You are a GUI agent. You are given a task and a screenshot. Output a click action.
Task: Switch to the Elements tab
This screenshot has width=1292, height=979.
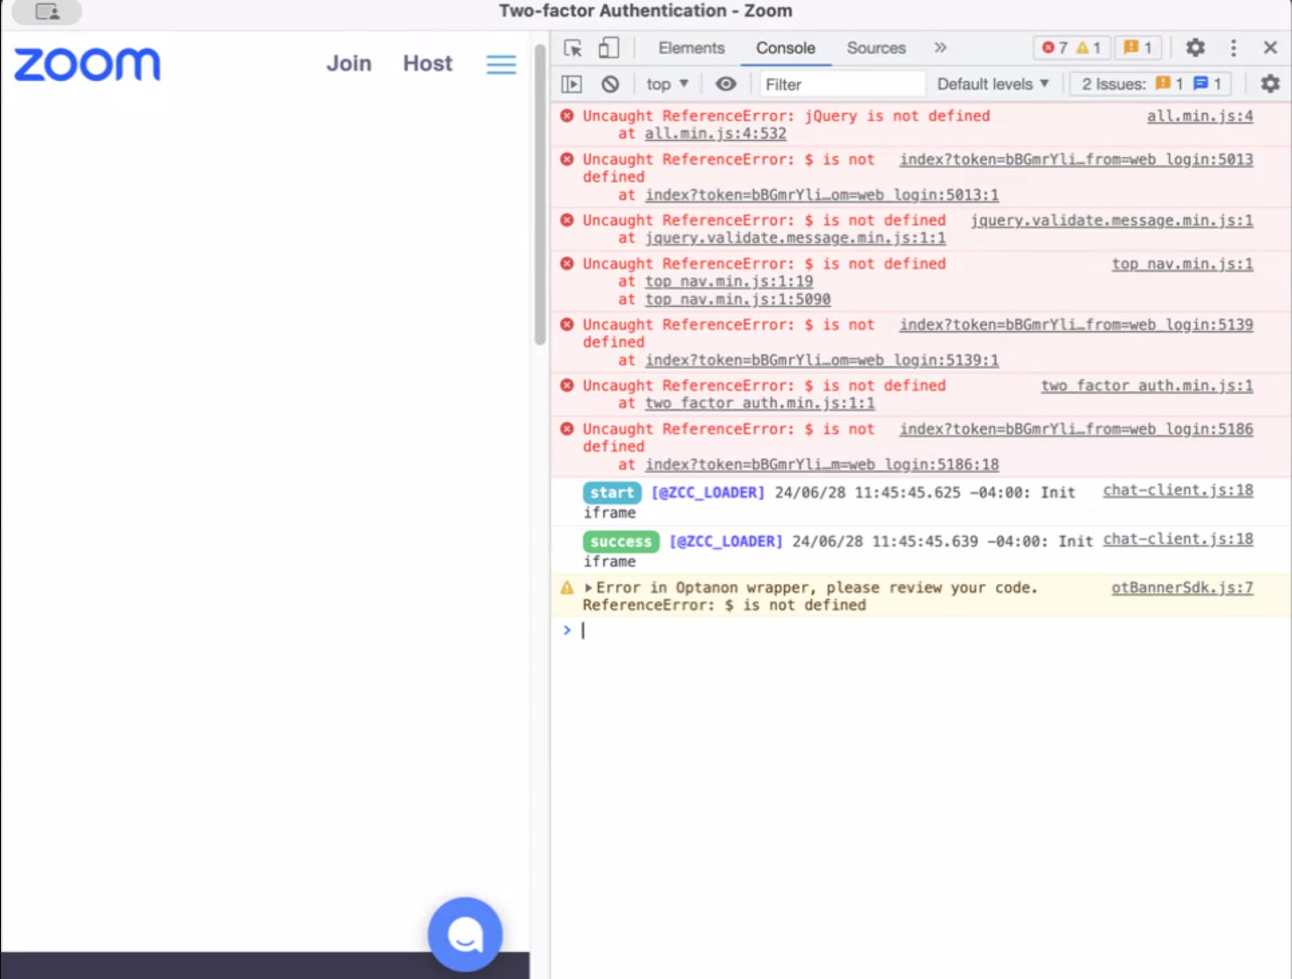click(691, 48)
